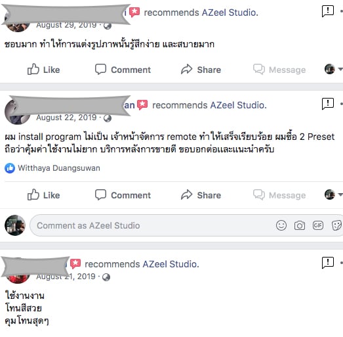This screenshot has width=343, height=337.
Task: Share the August 29 review
Action: pyautogui.click(x=201, y=70)
